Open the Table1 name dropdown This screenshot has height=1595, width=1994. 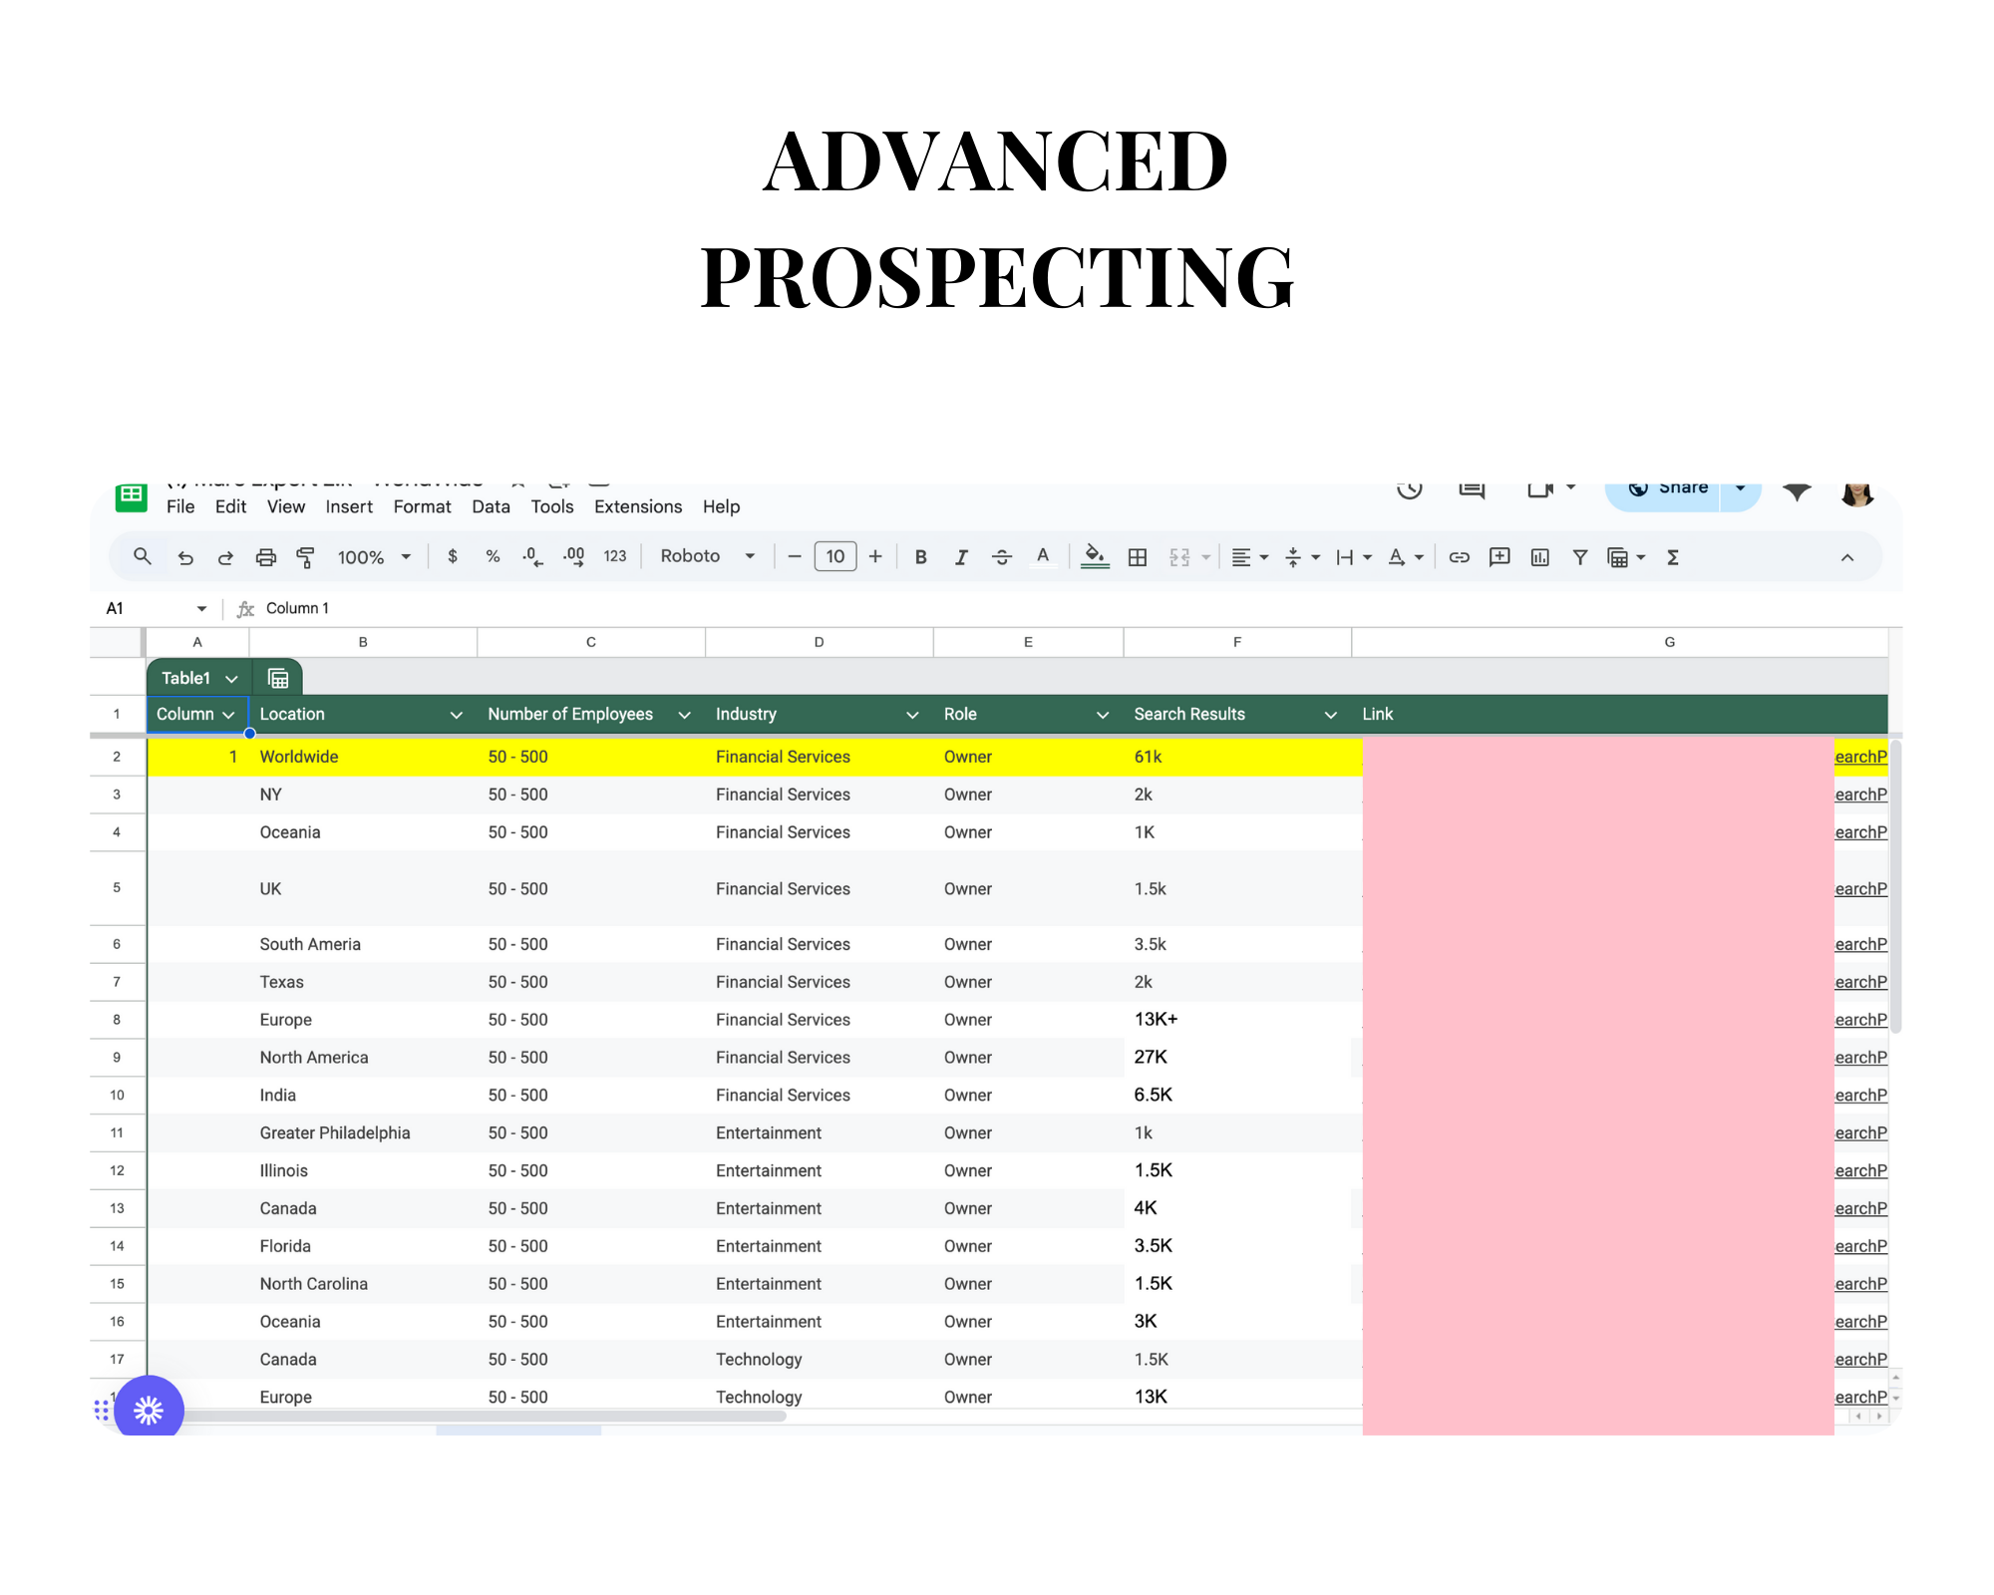pyautogui.click(x=231, y=679)
